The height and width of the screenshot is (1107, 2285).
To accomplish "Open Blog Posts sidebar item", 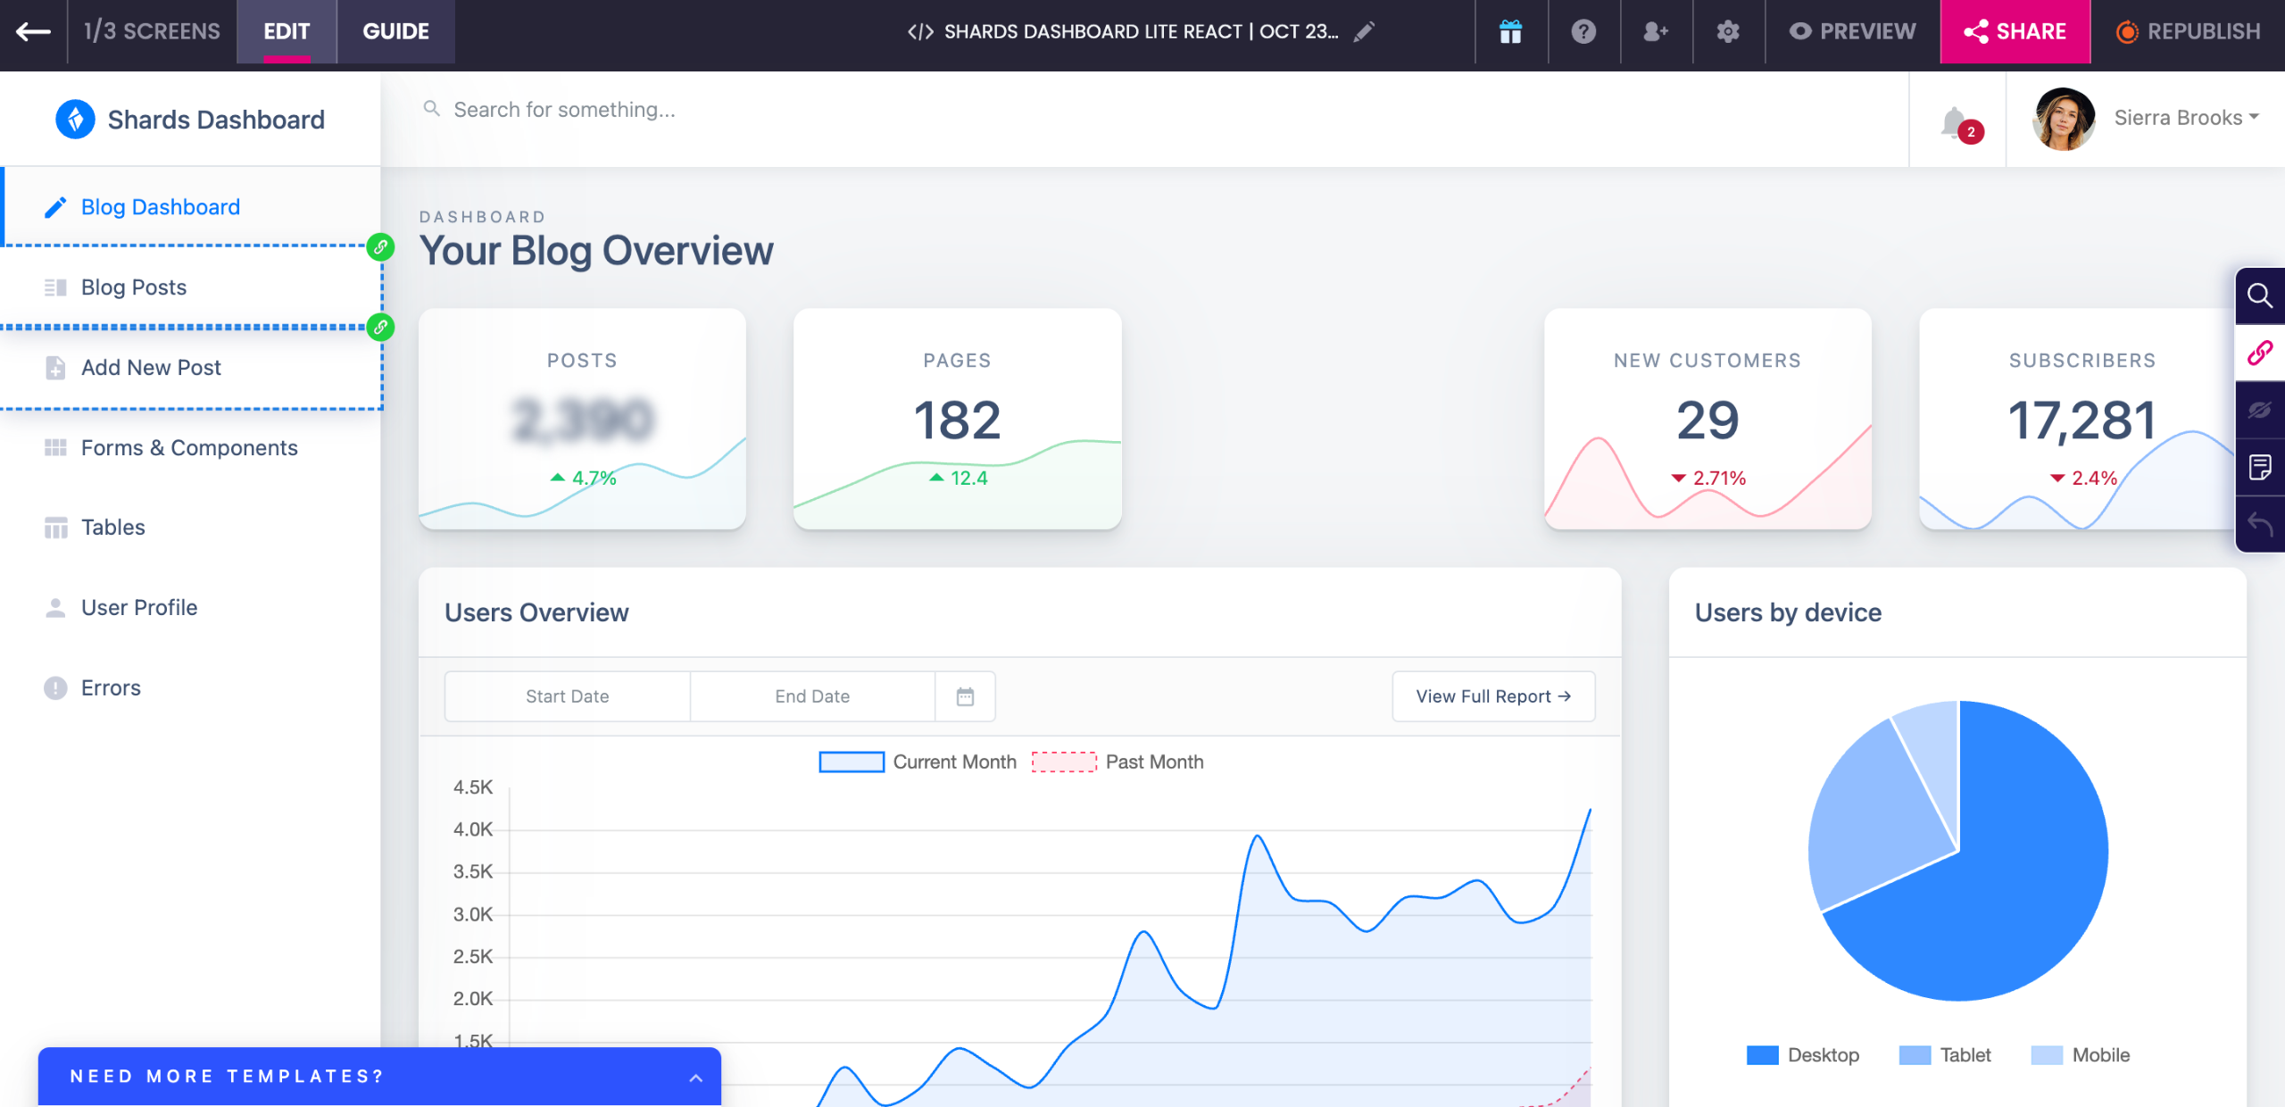I will coord(134,287).
